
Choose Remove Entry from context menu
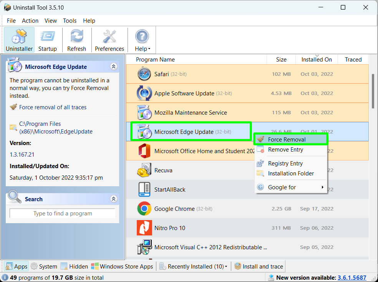pos(291,150)
